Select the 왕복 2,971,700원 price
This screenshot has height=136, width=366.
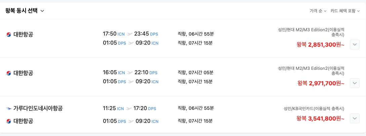coord(321,83)
